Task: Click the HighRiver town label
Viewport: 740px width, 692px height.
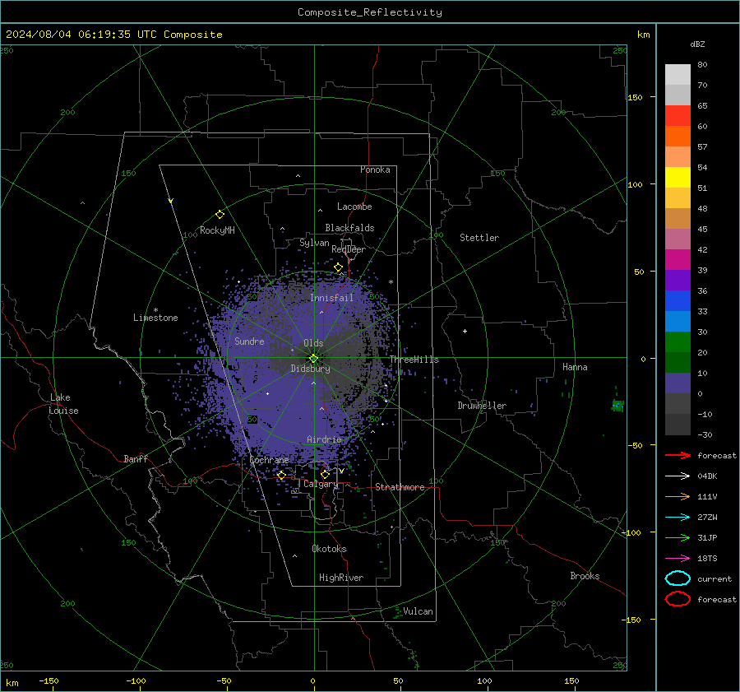Action: pyautogui.click(x=341, y=578)
